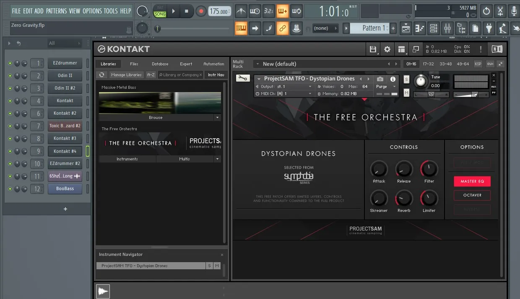Click the FL Studio microphone recording icon

coord(514,11)
